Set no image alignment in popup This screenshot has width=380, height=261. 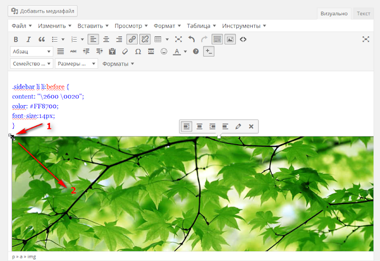coord(225,126)
